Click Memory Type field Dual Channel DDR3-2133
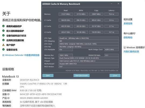Viewport: 145px width, 108px height. coord(89,58)
